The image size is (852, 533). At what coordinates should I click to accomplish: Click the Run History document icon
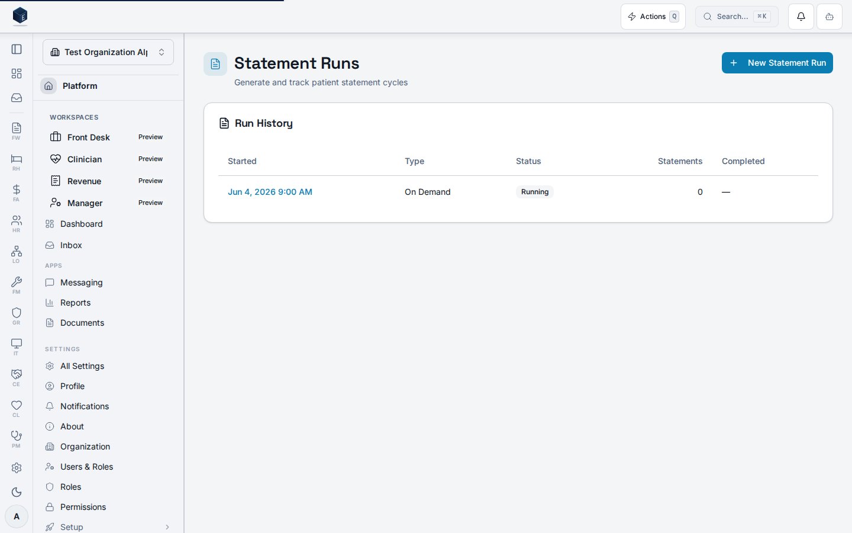click(224, 123)
